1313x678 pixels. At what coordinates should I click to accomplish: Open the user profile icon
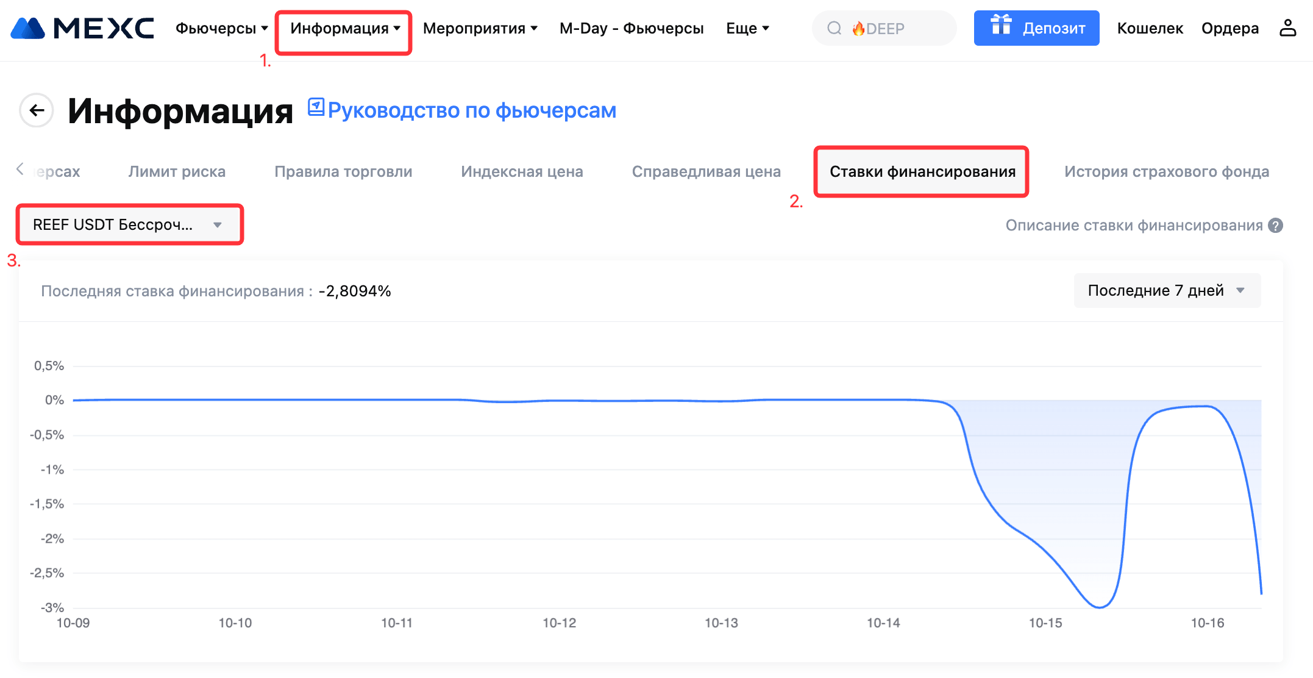(x=1287, y=28)
